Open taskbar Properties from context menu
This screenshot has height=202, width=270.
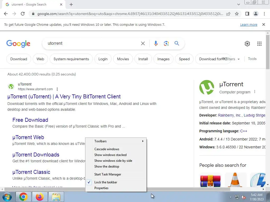click(116, 188)
